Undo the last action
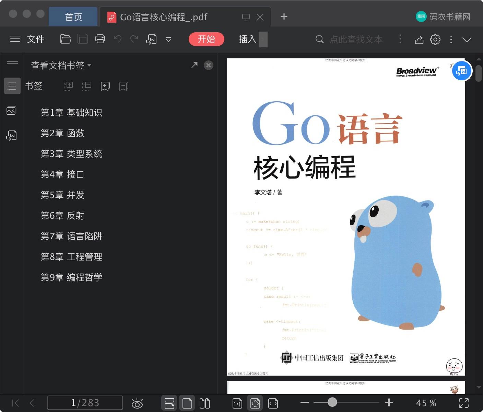This screenshot has height=412, width=483. (118, 39)
